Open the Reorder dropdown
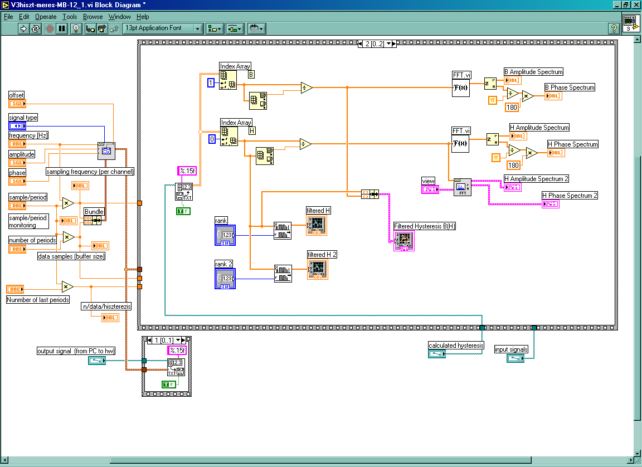 coord(257,28)
